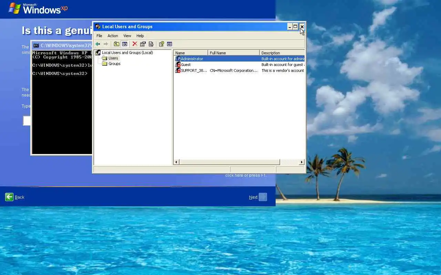Click the horizontal scrollbar left arrow
This screenshot has height=275, width=441.
(176, 162)
